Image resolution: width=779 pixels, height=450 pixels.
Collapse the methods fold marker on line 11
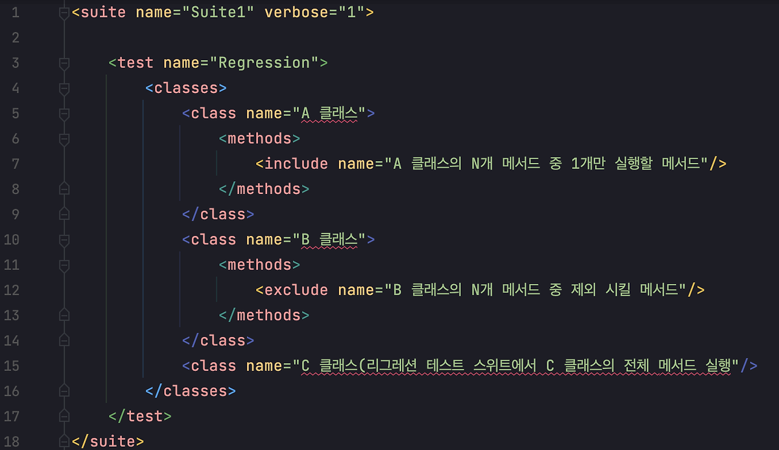(x=63, y=265)
